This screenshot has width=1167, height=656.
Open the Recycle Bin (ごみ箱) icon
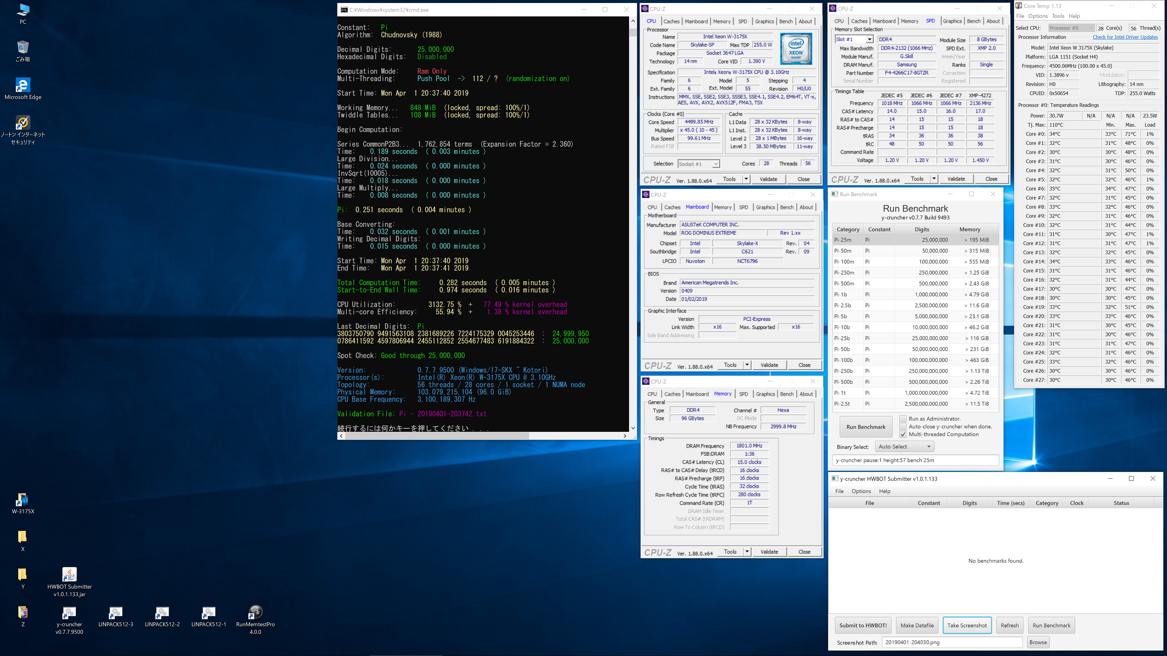click(x=23, y=51)
